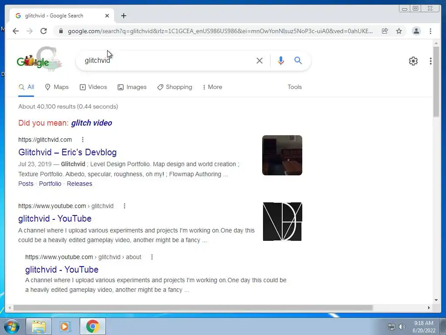Viewport: 446px width, 335px height.
Task: Go back using the browser back arrow
Action: 16,31
